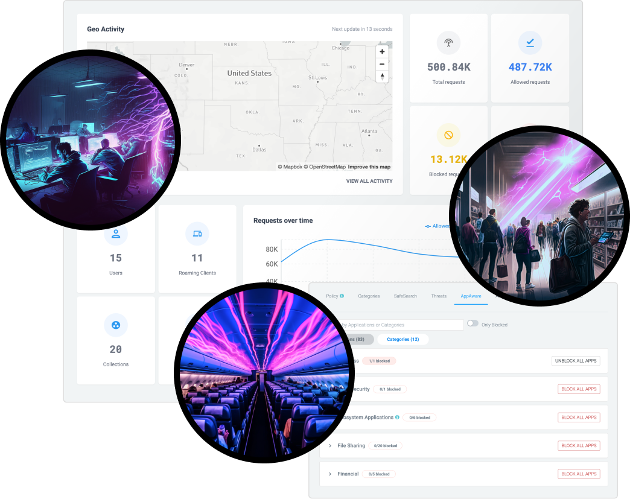Screen dimensions: 630x499
Task: Open the VIEW ALL ACTIVITY link
Action: click(369, 181)
